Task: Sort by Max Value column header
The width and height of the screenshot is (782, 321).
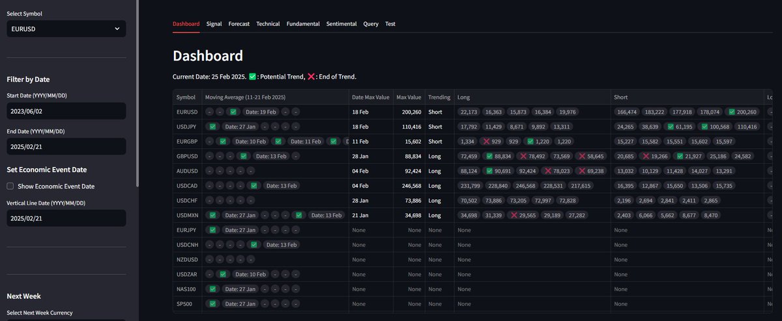Action: 409,97
